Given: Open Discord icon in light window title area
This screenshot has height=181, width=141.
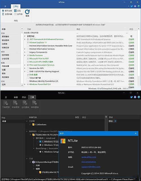Looking at the screenshot, I should [135, 6].
